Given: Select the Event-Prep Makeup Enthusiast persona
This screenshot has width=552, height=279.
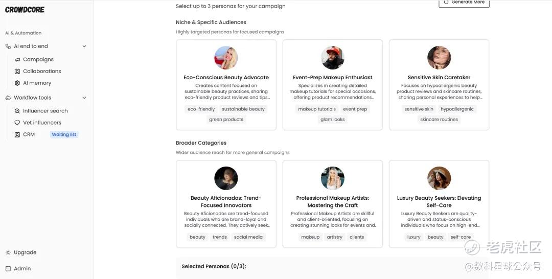Looking at the screenshot, I should click(333, 85).
